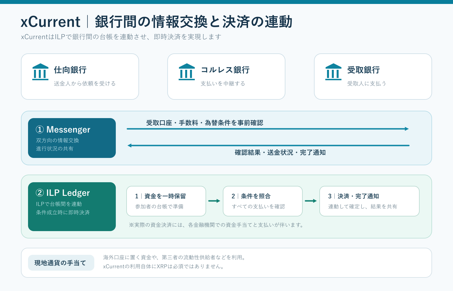
Task: Click the line xCurrentの利用自体にXRPは必須ではありません
Action: 164,266
